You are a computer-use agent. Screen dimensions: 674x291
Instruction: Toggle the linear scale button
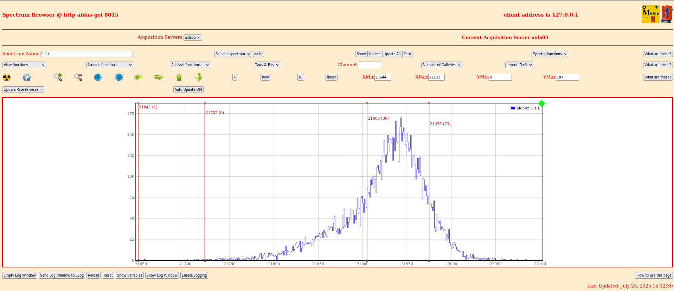[x=331, y=77]
